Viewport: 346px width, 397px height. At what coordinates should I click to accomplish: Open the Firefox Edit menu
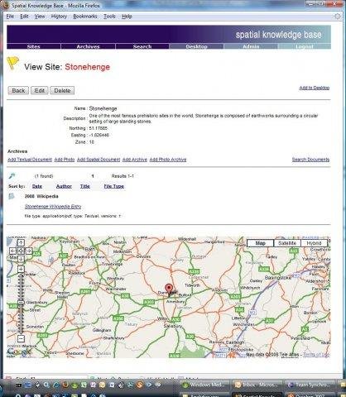point(24,17)
